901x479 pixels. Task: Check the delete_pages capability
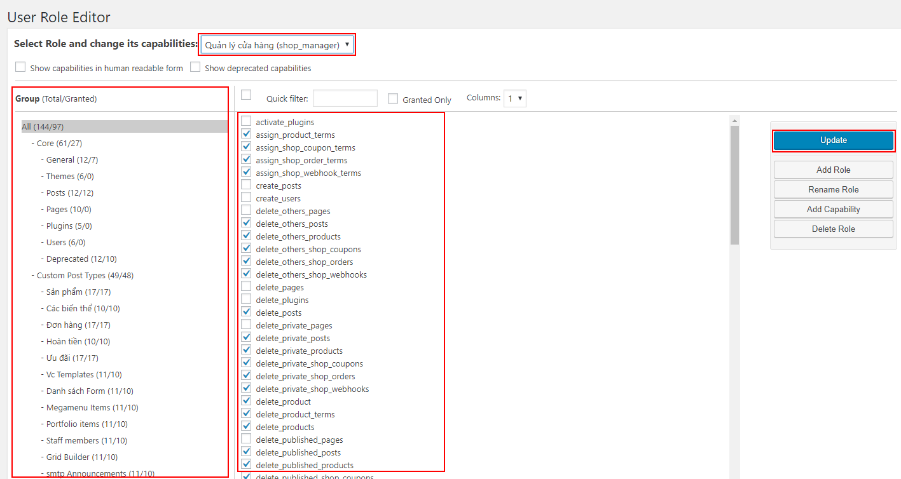pyautogui.click(x=246, y=287)
